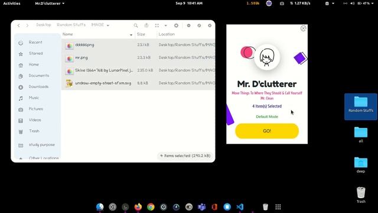This screenshot has height=213, width=378.
Task: Open the 'deep' desktop folder
Action: pyautogui.click(x=361, y=165)
